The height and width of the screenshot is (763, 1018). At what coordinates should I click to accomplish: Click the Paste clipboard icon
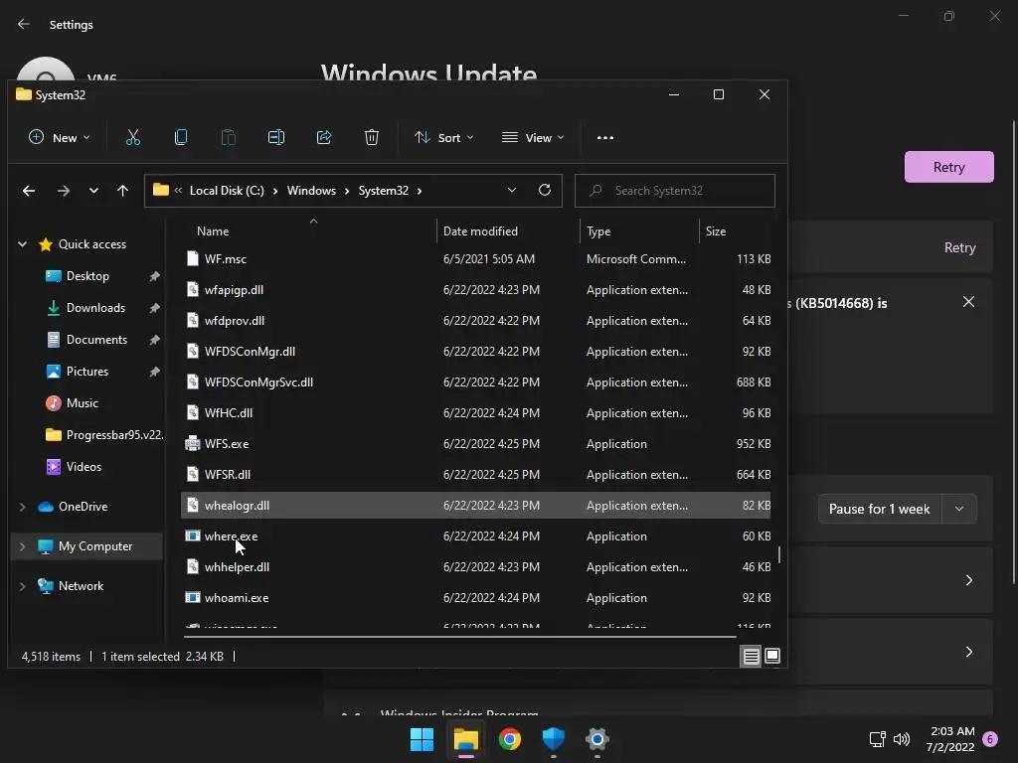(x=229, y=137)
